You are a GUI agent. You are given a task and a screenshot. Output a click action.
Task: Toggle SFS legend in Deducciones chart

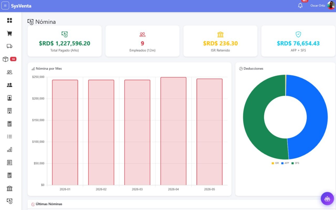click(295, 163)
